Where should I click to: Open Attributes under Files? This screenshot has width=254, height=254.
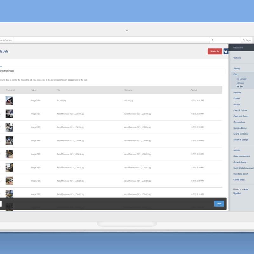(x=240, y=83)
